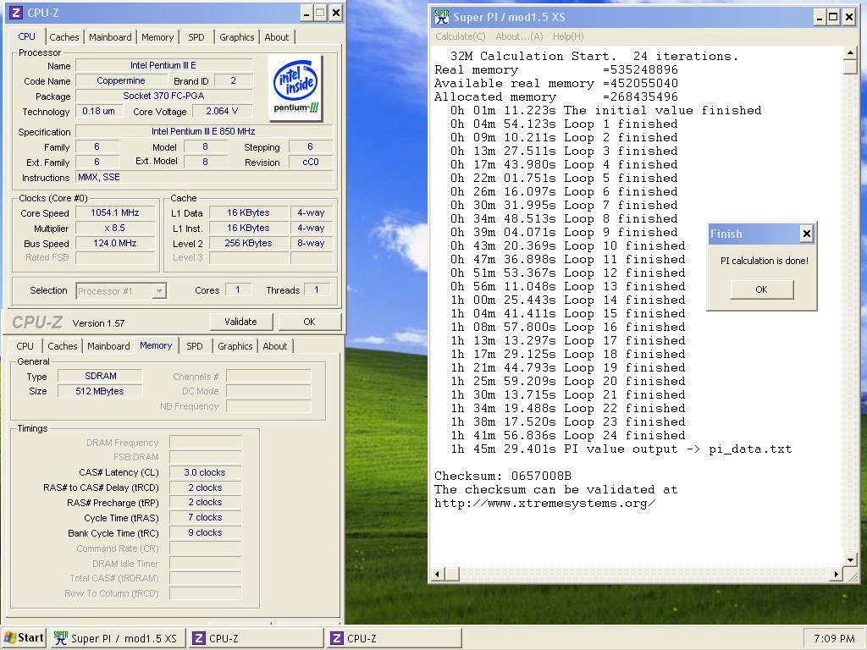
Task: Select Memory tab in lower CPU-Z window
Action: (x=156, y=345)
